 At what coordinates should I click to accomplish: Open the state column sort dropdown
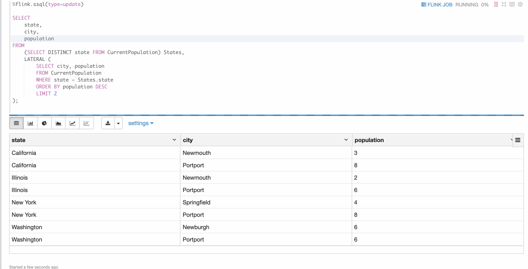tap(174, 139)
